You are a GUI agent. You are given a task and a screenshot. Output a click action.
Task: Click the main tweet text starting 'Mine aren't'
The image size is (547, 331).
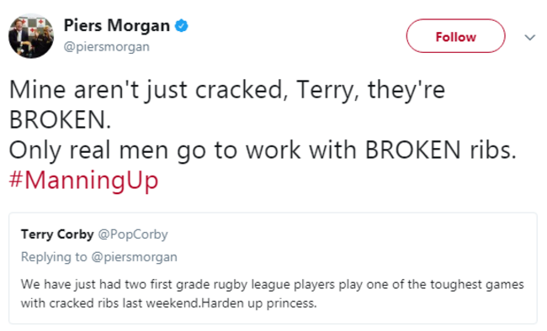point(226,90)
